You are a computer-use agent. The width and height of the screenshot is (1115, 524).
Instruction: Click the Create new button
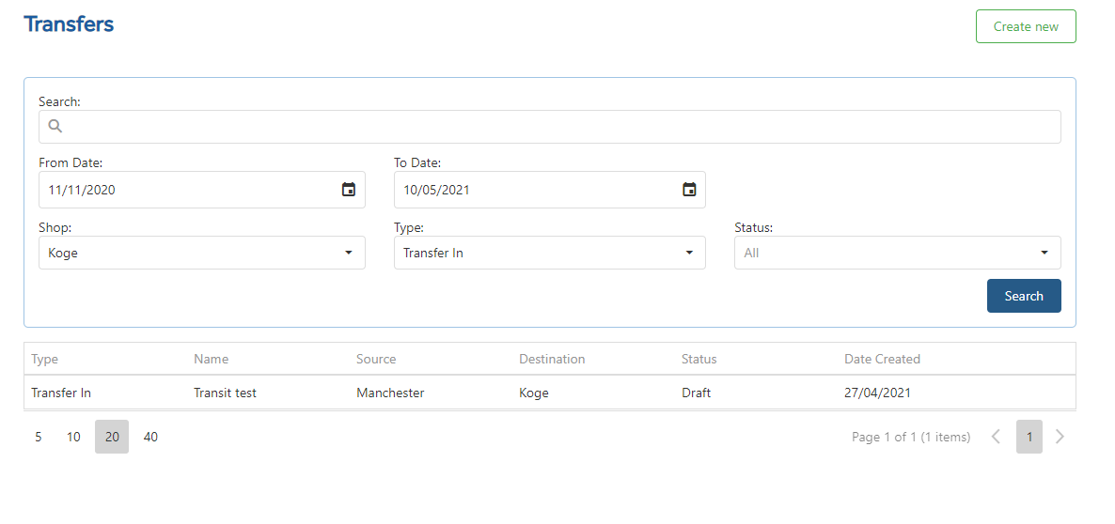[x=1026, y=26]
